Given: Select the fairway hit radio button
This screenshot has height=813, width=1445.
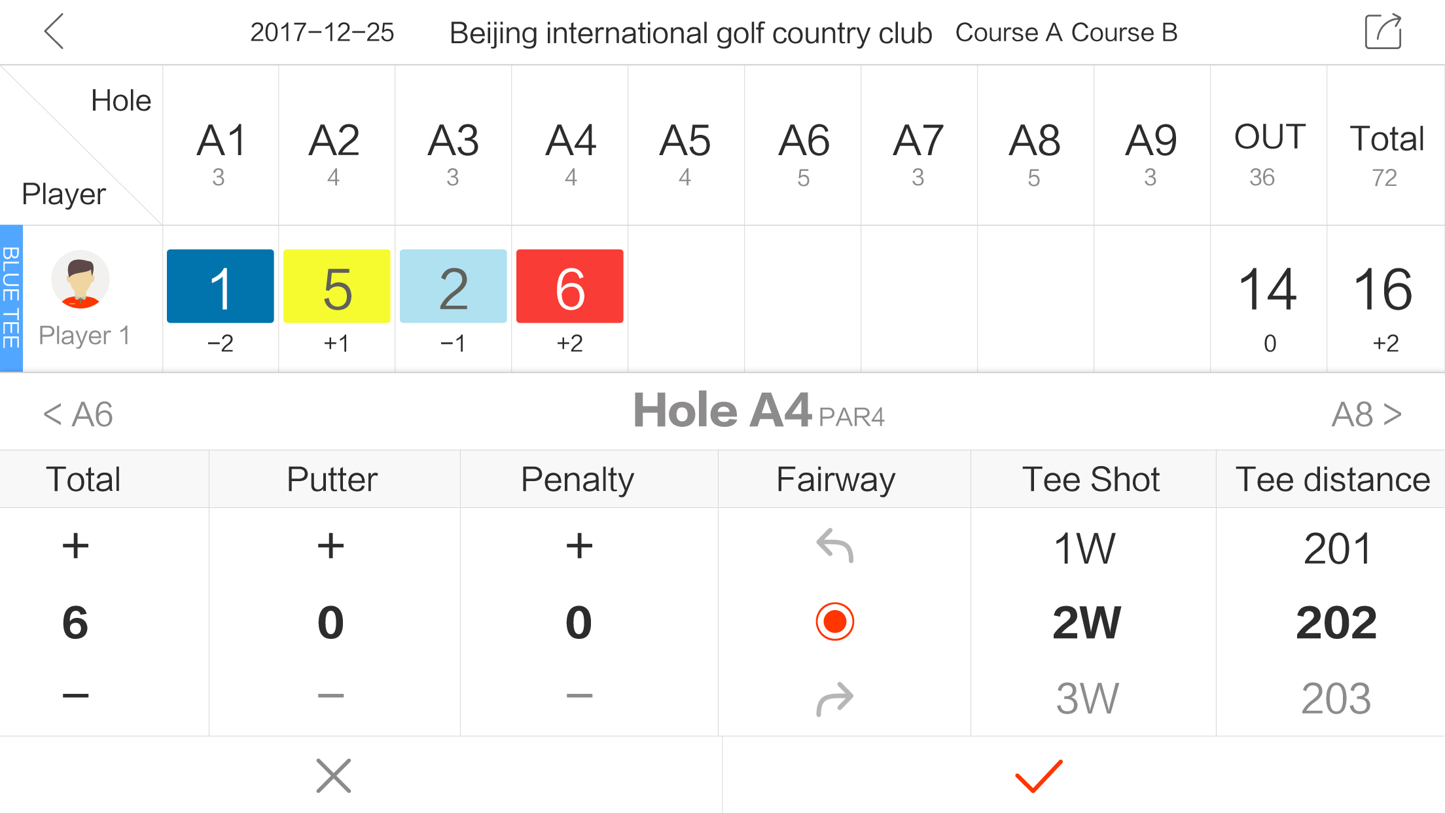Looking at the screenshot, I should 835,621.
